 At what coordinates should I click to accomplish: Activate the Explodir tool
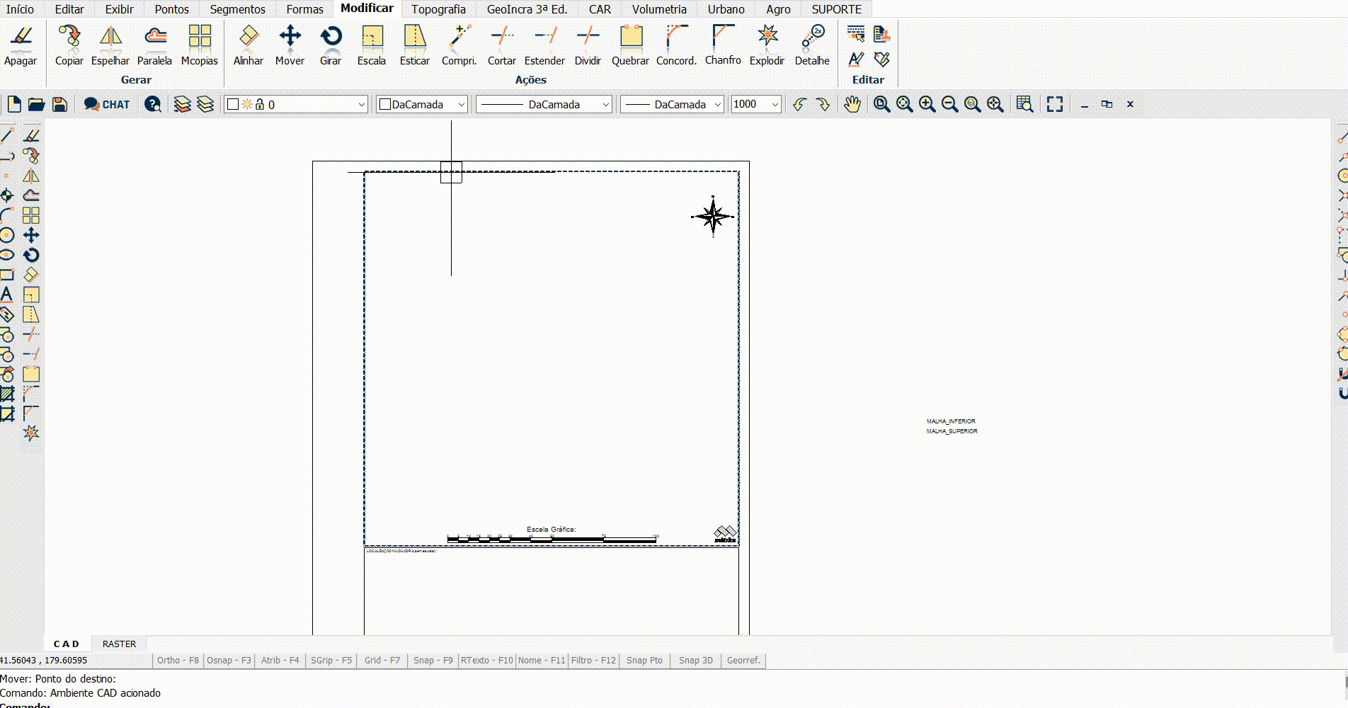coord(767,45)
